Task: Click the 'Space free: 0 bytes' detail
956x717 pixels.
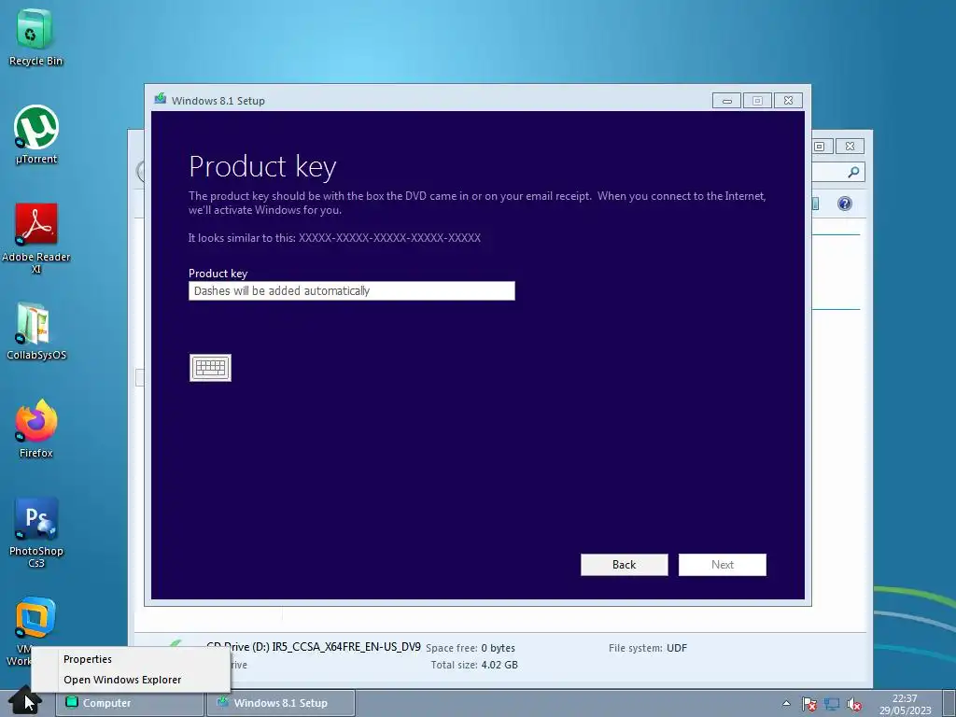Action: point(471,648)
